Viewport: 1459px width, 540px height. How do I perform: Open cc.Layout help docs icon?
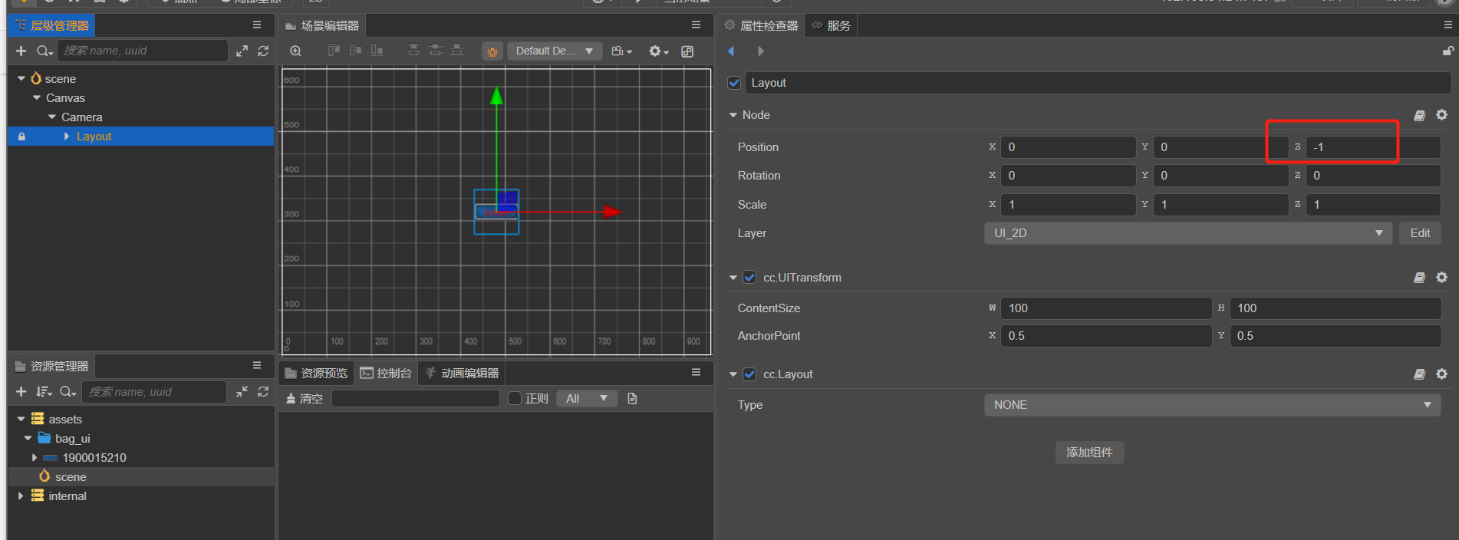tap(1420, 374)
